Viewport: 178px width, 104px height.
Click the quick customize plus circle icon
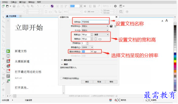[x=127, y=12]
